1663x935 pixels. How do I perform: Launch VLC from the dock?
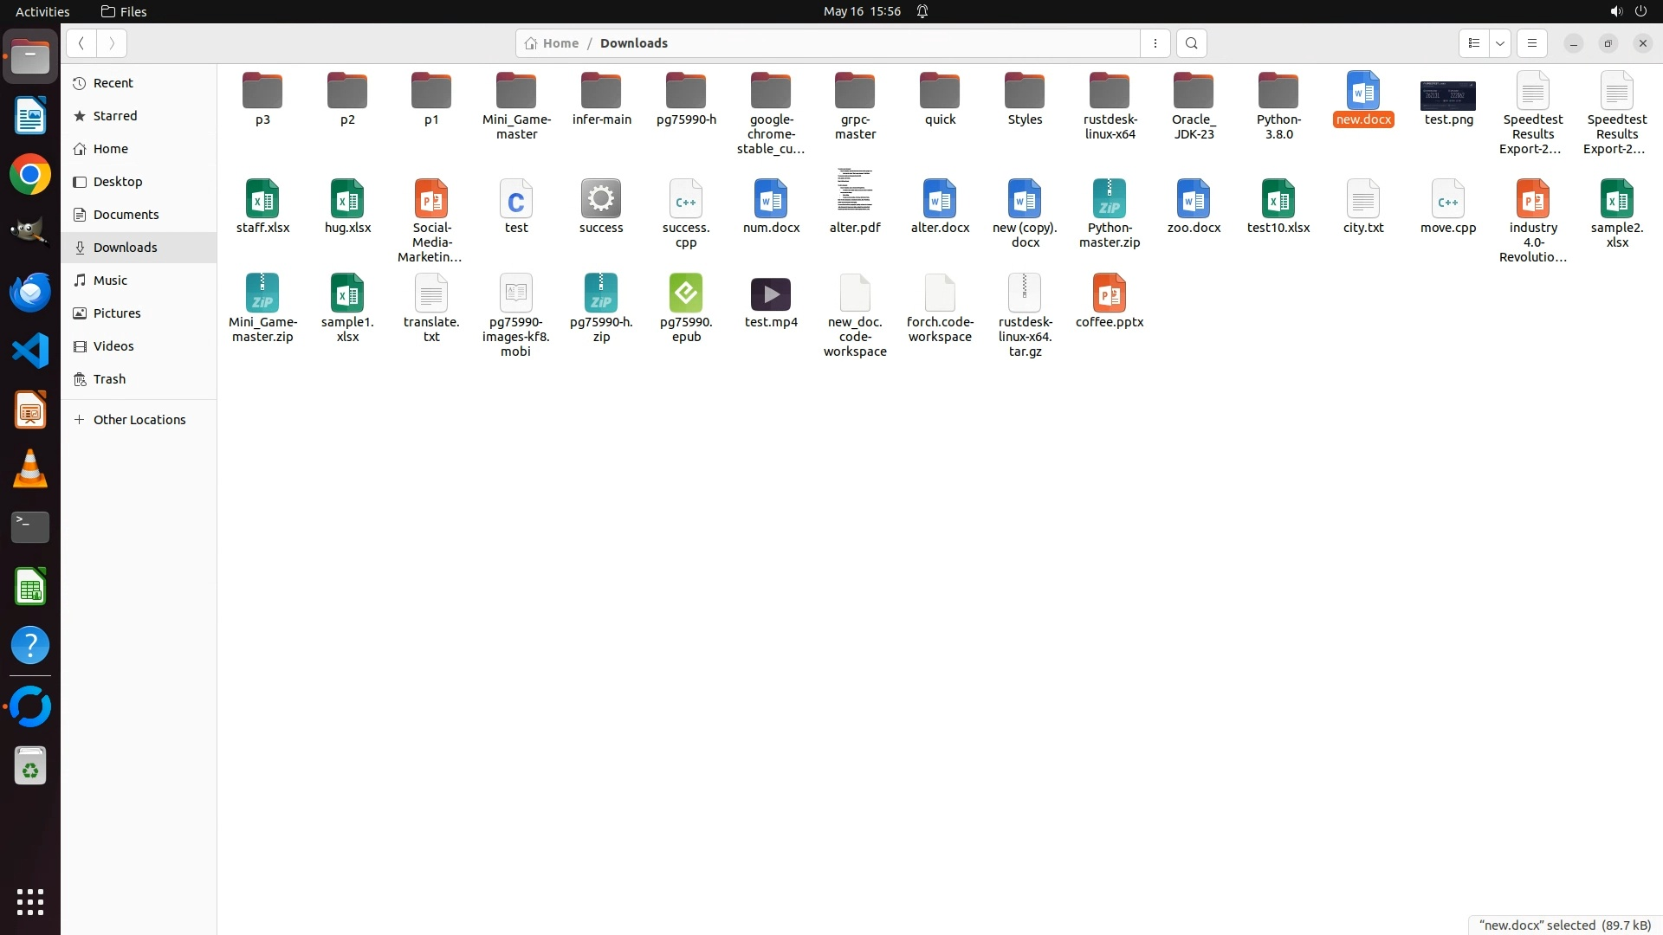tap(30, 469)
